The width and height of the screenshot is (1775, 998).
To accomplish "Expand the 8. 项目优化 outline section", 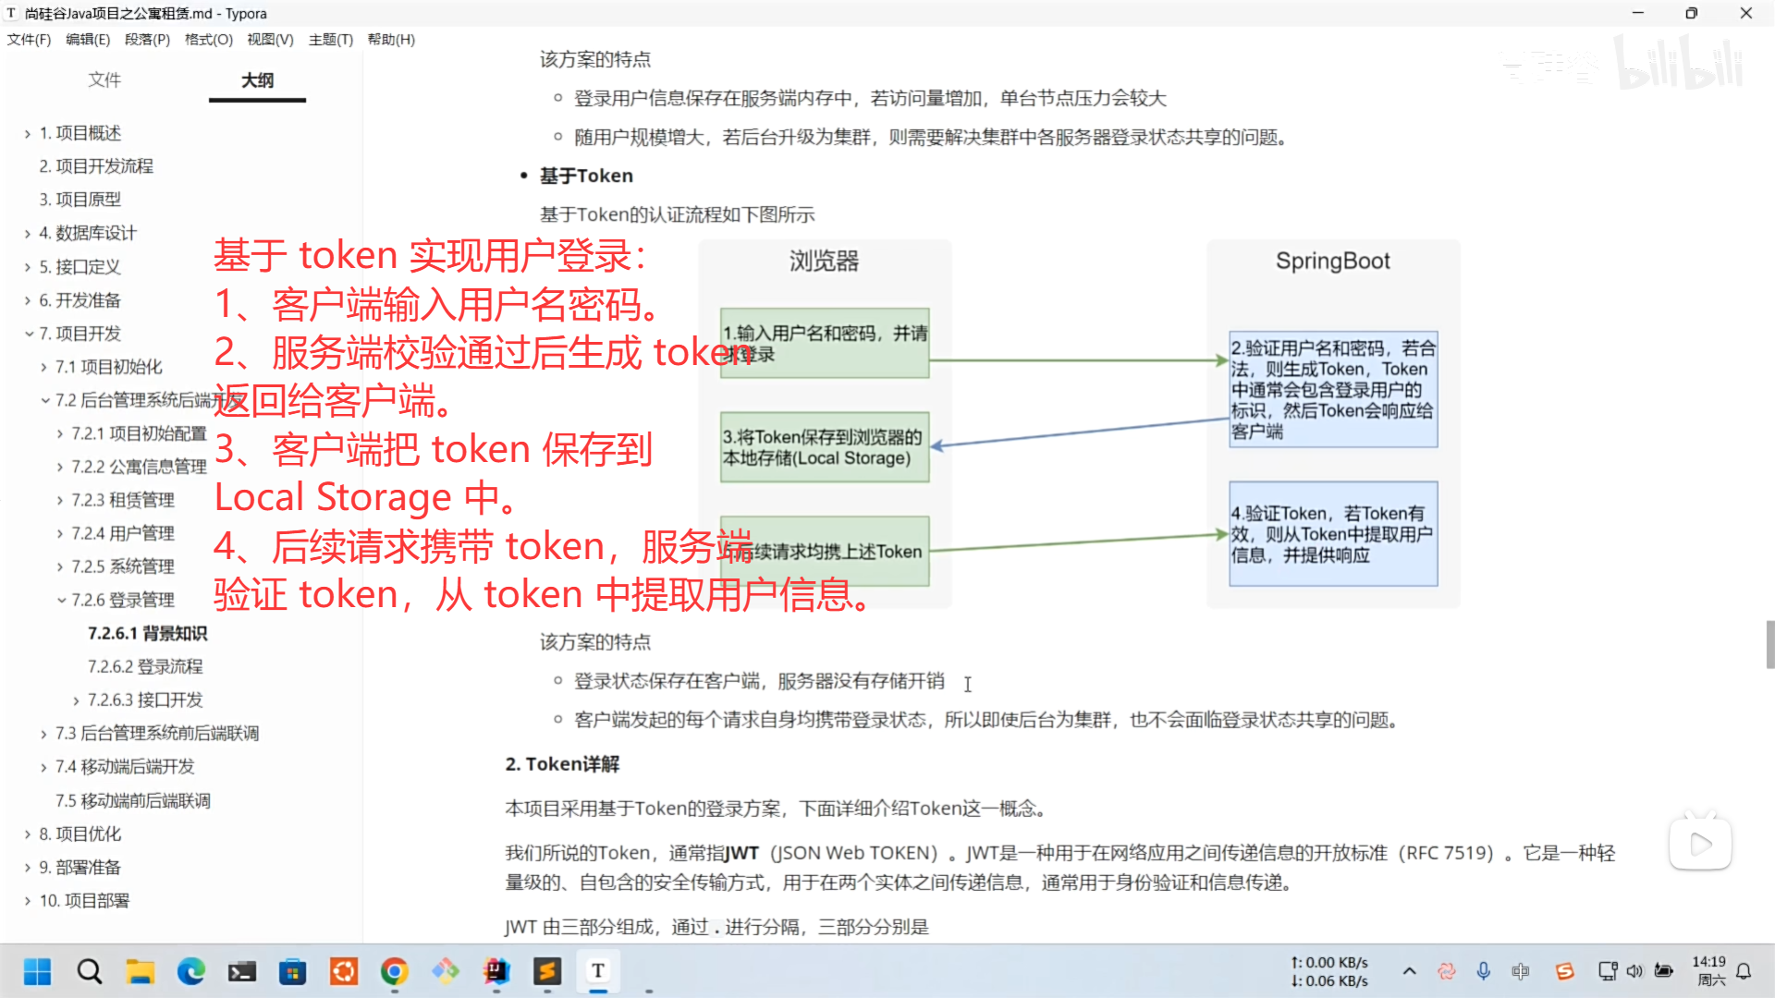I will (x=28, y=834).
